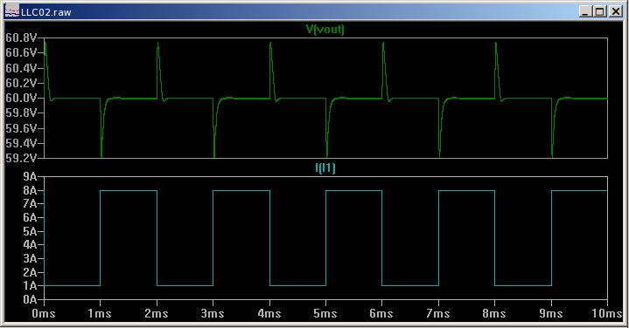The image size is (629, 328).
Task: Click the 3A current axis label
Action: click(30, 258)
